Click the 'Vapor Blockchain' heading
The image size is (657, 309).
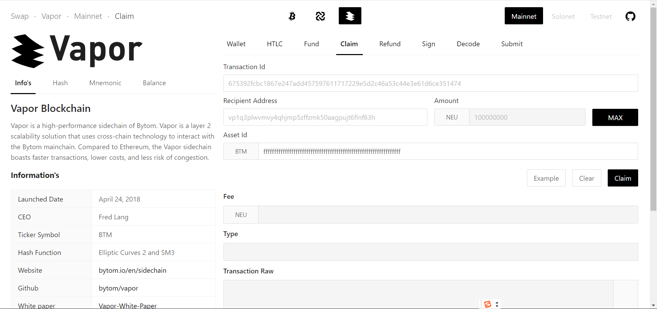(x=51, y=108)
